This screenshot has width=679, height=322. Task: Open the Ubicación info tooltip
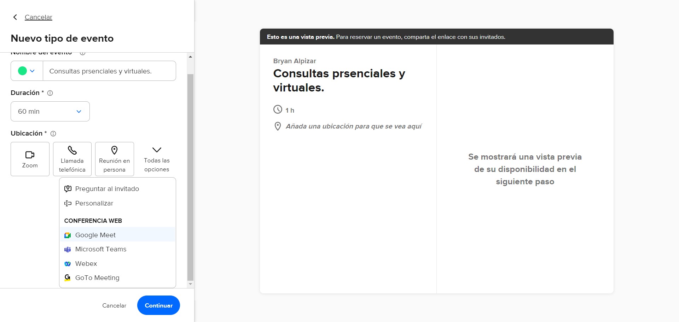pyautogui.click(x=53, y=133)
